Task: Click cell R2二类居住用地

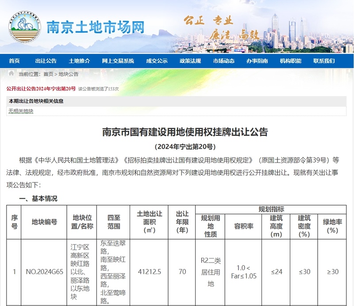Action: [x=211, y=272]
